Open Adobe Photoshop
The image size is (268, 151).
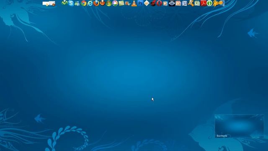coord(140,3)
